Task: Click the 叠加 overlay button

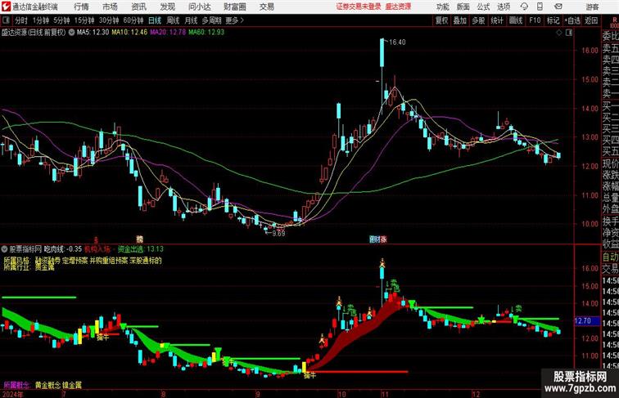Action: 460,20
